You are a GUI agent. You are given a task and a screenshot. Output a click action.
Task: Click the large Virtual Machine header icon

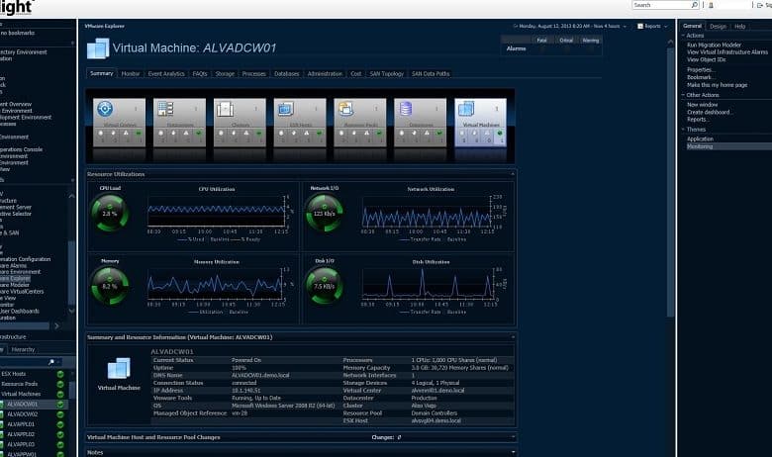click(x=97, y=48)
